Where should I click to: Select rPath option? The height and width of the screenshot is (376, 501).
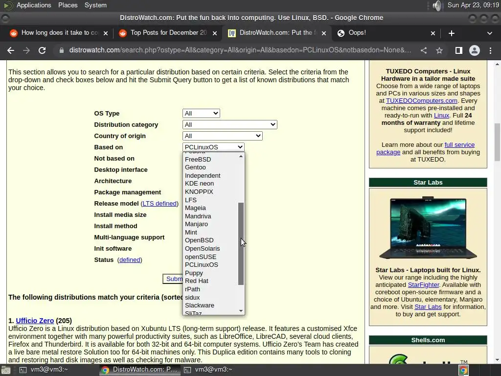[211, 289]
